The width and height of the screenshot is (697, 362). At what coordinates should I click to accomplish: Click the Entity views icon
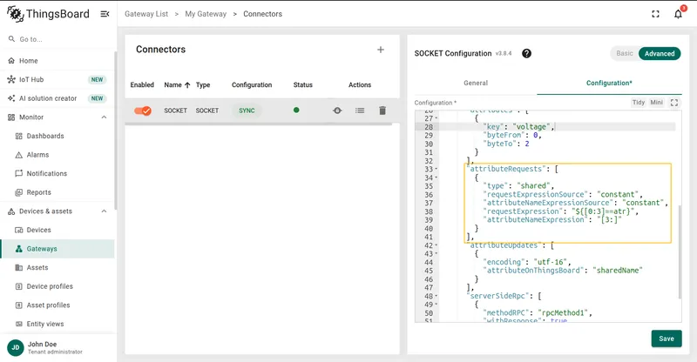[18, 324]
